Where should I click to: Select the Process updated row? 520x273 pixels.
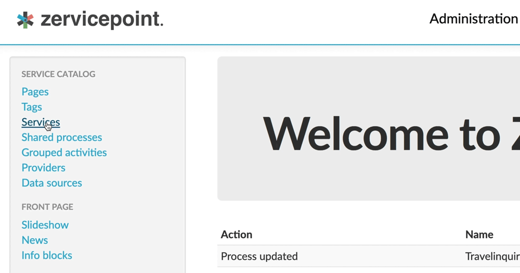point(259,256)
